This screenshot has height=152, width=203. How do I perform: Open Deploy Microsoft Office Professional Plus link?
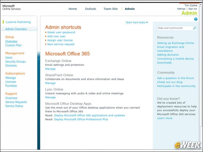click(x=81, y=119)
